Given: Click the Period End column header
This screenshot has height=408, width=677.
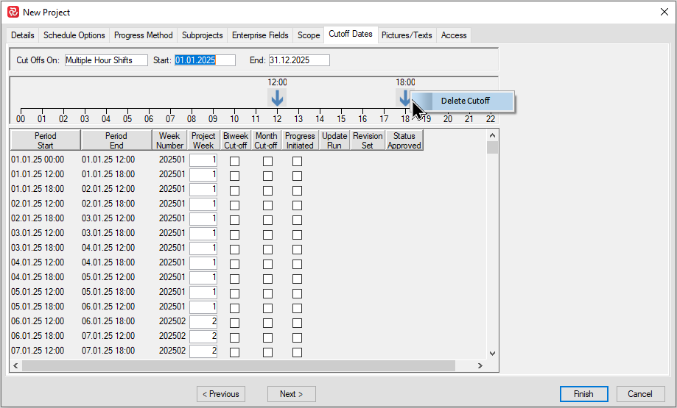Looking at the screenshot, I should click(x=116, y=140).
